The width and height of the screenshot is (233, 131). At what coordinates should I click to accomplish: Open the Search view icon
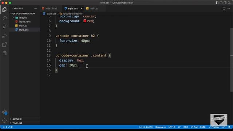coord(4,18)
